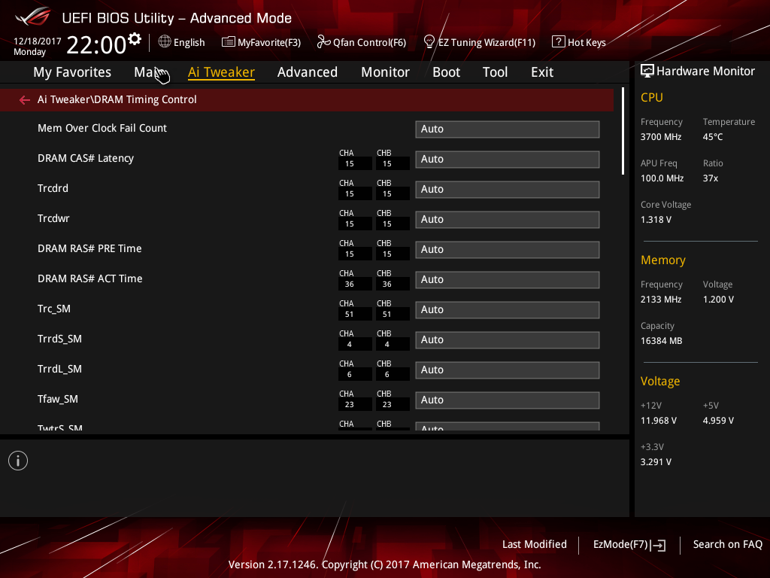Select the Ai Tweaker tab
The width and height of the screenshot is (770, 578).
tap(222, 72)
